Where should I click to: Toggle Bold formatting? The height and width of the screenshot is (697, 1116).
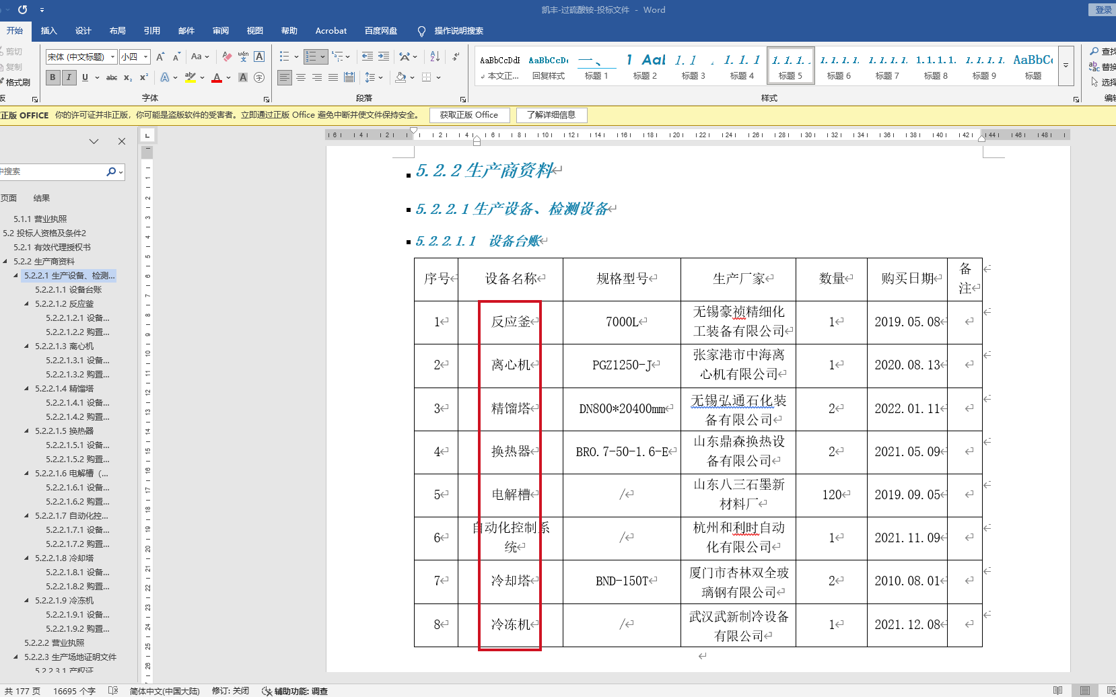[x=53, y=77]
